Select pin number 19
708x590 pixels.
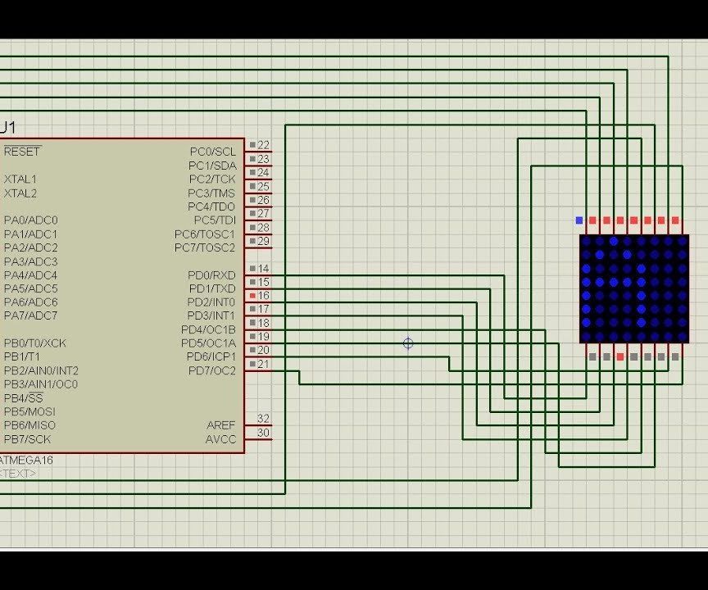(x=263, y=336)
